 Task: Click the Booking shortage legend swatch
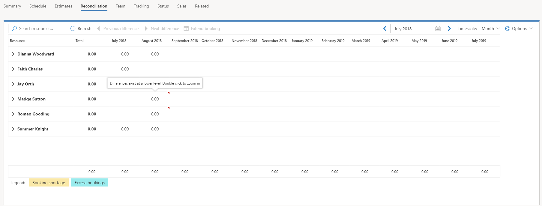(x=49, y=183)
